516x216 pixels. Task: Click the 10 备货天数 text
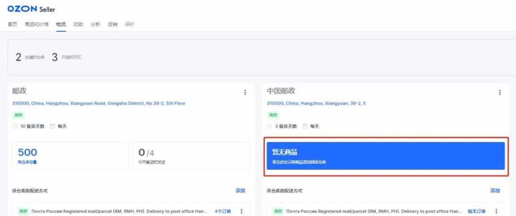pos(32,126)
